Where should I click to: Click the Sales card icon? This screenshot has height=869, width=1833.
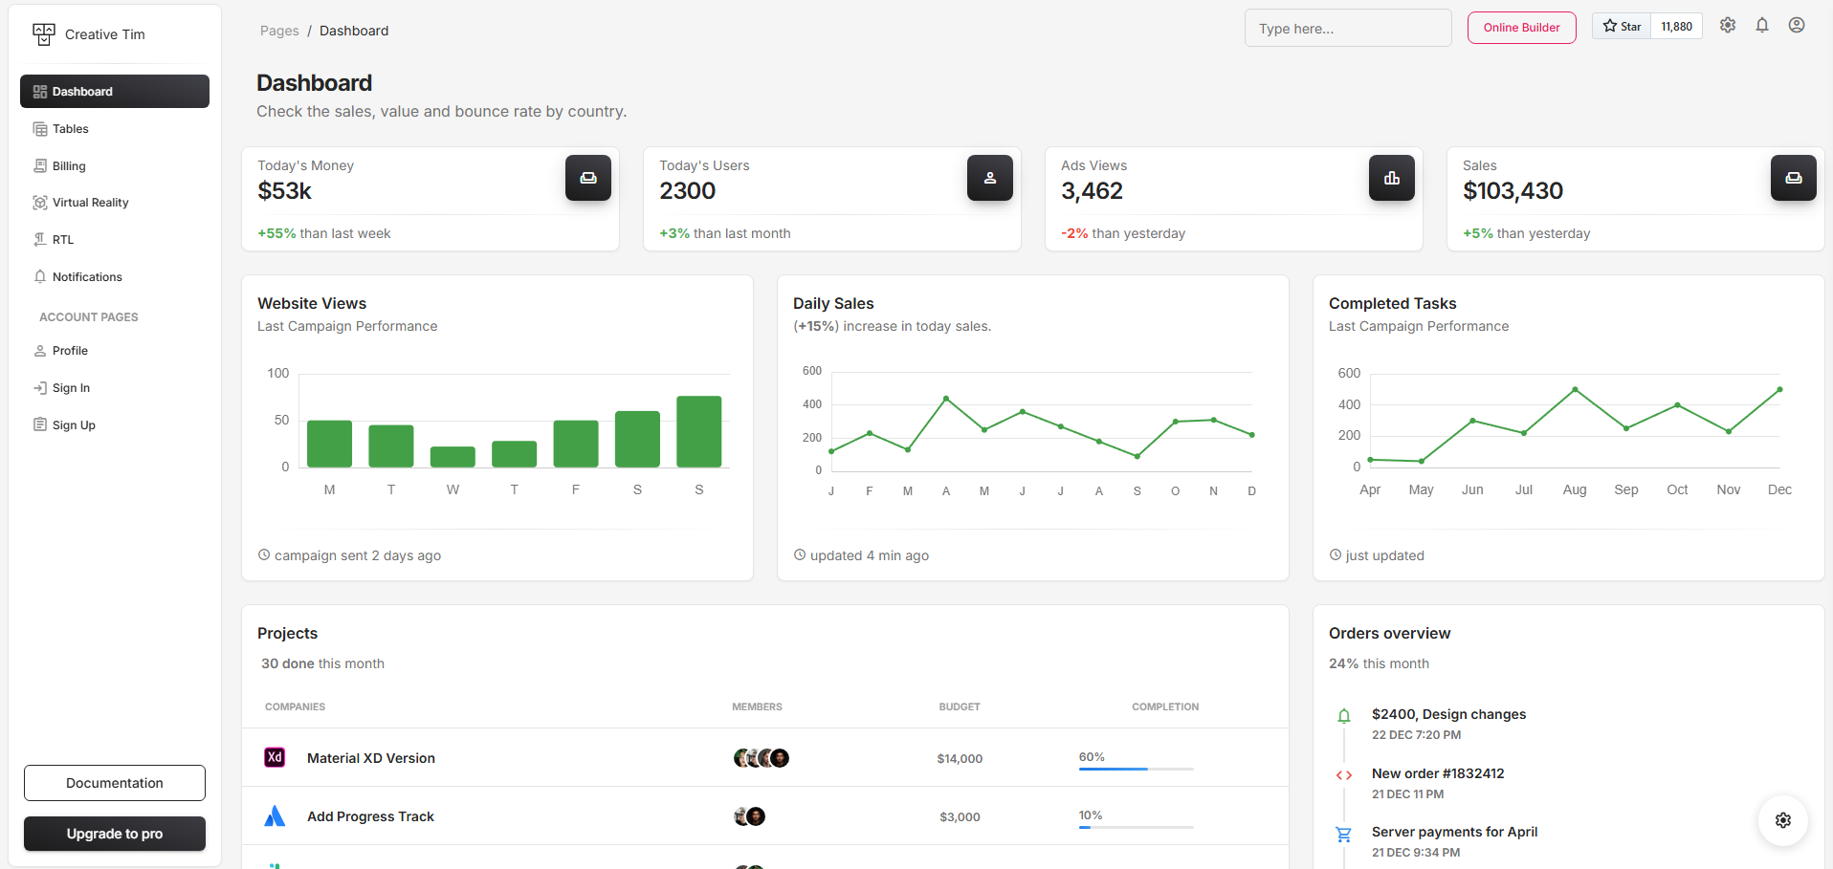pos(1794,178)
